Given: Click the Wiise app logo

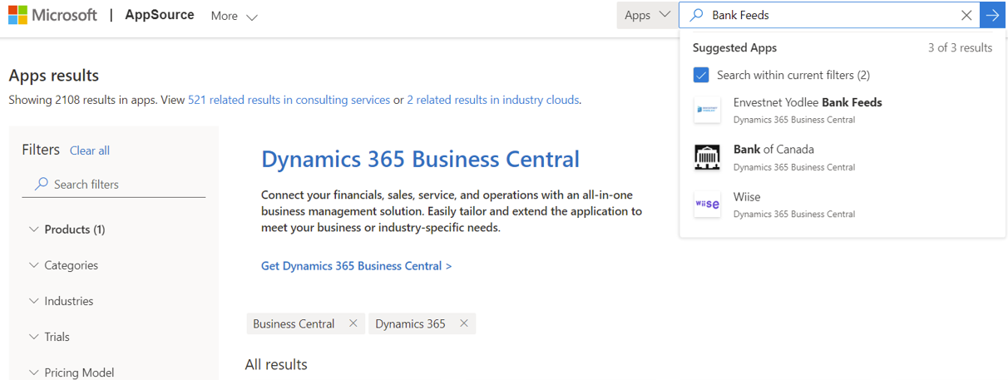Looking at the screenshot, I should pos(707,205).
